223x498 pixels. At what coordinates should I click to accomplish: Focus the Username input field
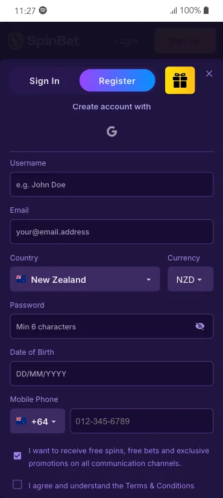[111, 184]
